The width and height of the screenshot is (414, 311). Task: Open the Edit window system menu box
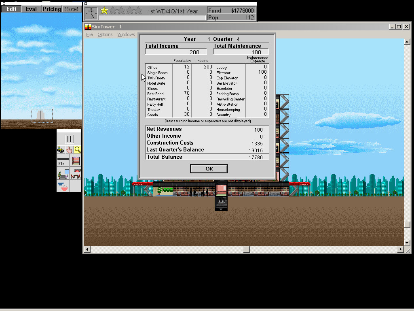pos(4,4)
